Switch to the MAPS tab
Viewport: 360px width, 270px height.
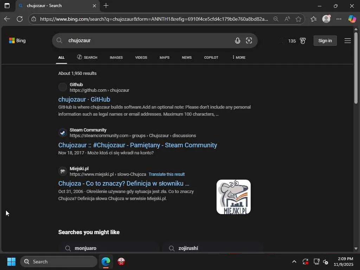165,57
